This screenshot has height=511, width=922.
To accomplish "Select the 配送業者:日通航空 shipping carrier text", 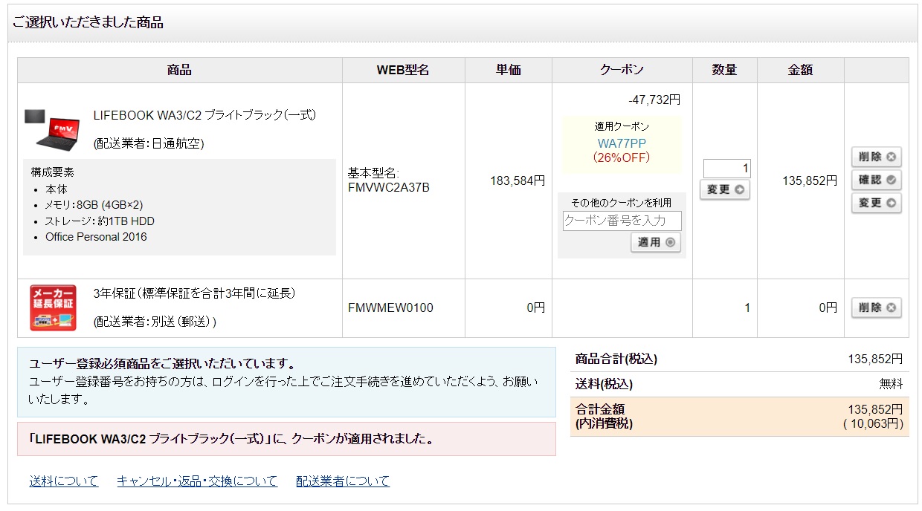I will pos(149,143).
